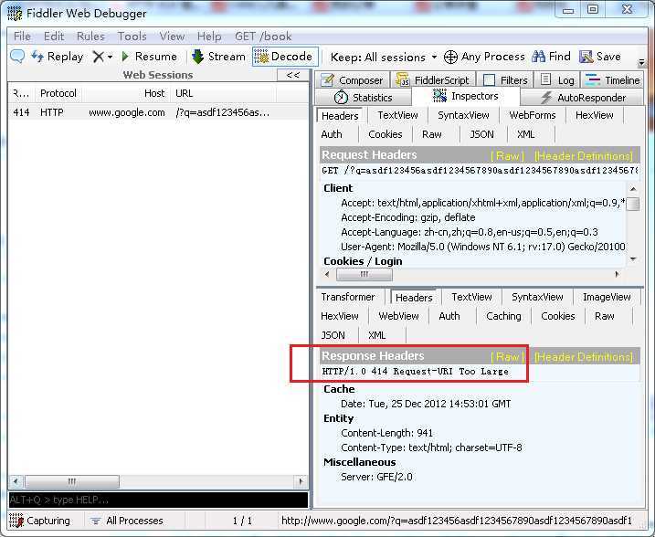Open the Keep: All sessions dropdown
Image resolution: width=655 pixels, height=537 pixels.
pyautogui.click(x=383, y=57)
